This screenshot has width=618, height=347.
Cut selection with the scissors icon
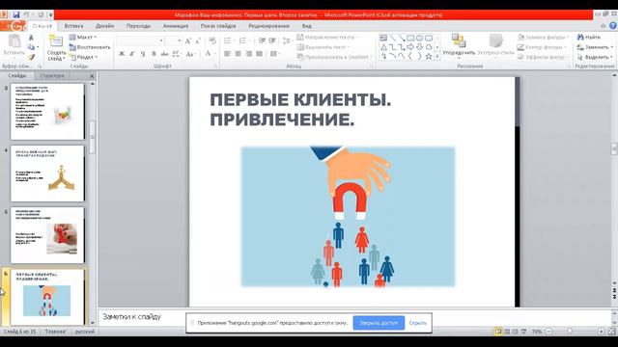coord(31,38)
